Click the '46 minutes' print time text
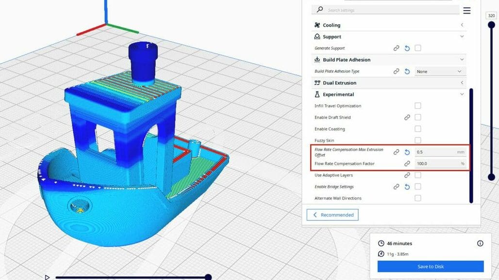Viewport: 499px width, 280px height. point(399,244)
